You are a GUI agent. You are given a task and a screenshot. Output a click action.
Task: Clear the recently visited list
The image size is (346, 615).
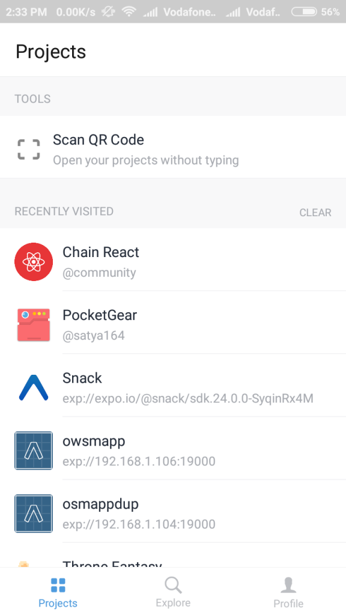click(x=315, y=212)
